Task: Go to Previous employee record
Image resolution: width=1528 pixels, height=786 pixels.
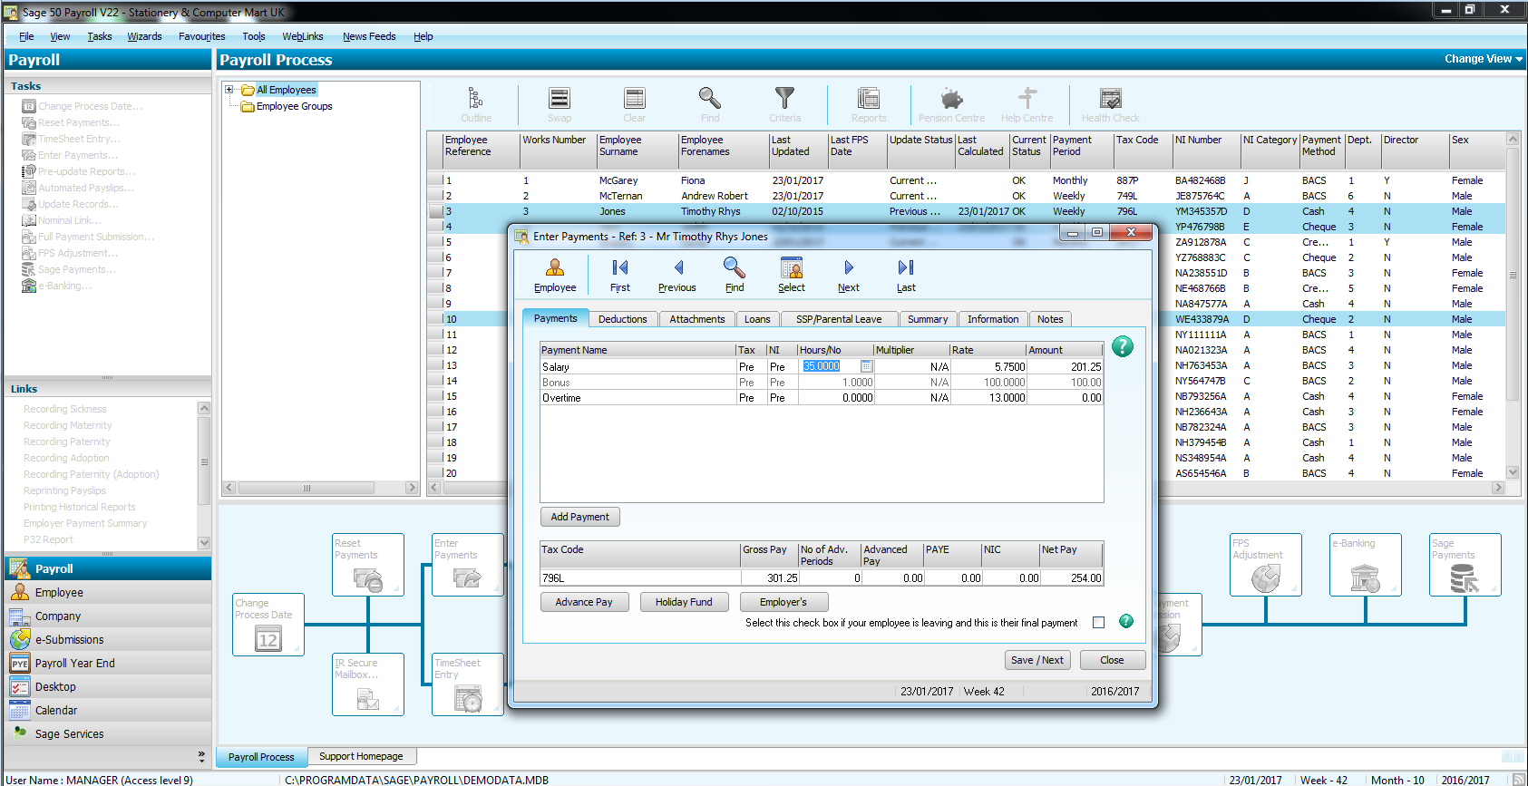Action: tap(676, 275)
